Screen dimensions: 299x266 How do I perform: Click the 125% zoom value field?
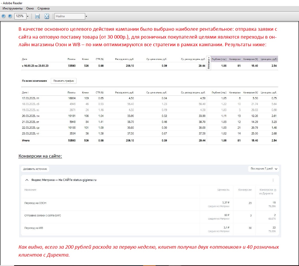[x=20, y=16]
